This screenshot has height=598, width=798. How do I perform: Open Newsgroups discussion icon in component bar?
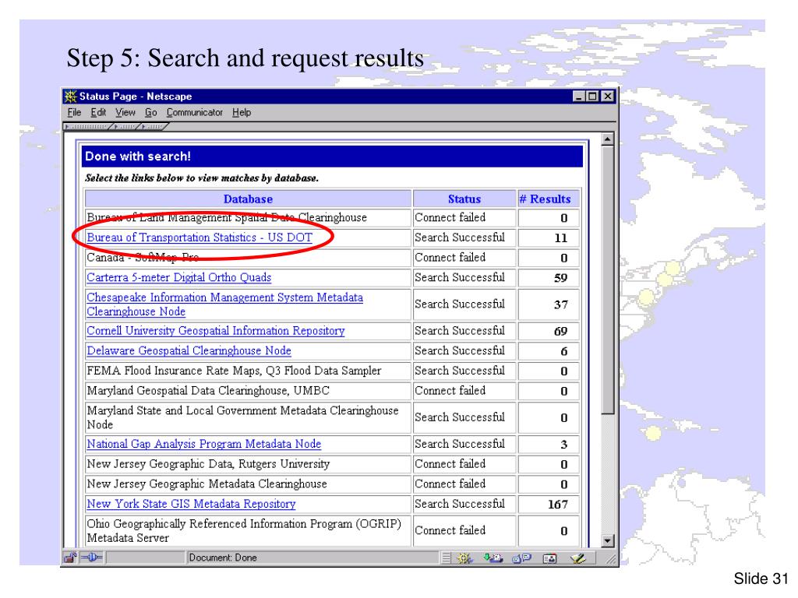click(x=521, y=558)
